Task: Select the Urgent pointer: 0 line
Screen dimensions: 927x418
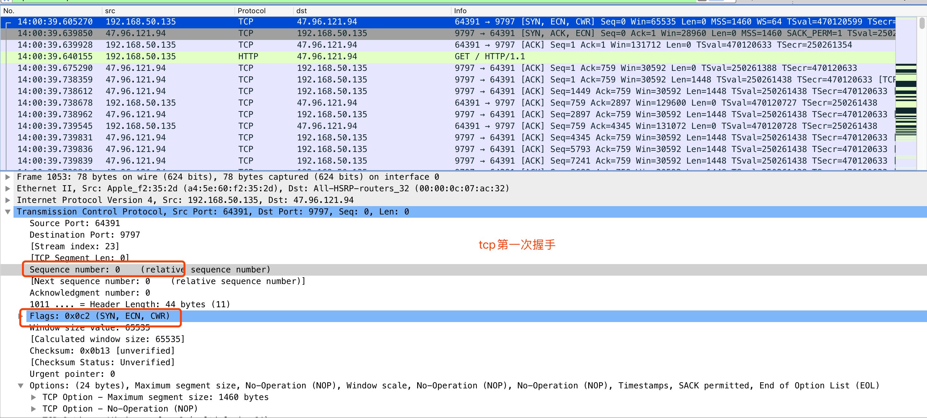Action: (x=72, y=374)
